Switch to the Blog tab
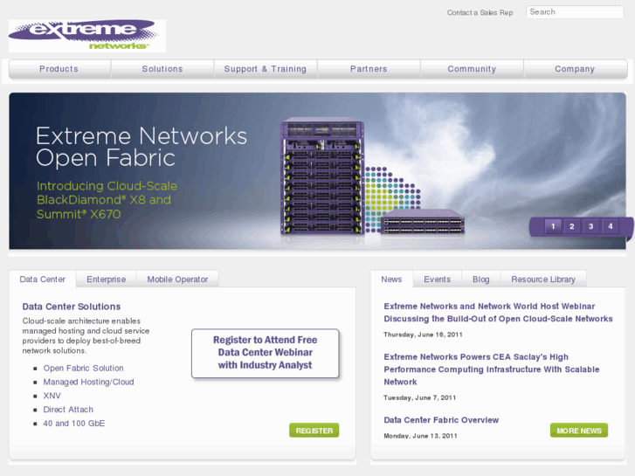This screenshot has width=635, height=476. tap(481, 279)
